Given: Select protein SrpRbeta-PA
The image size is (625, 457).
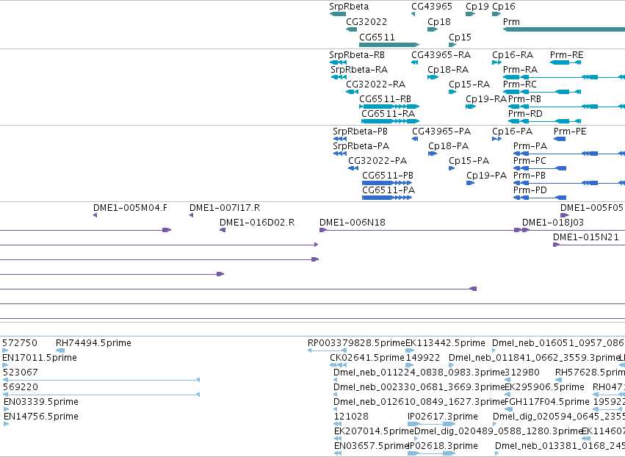Looking at the screenshot, I should pos(339,154).
